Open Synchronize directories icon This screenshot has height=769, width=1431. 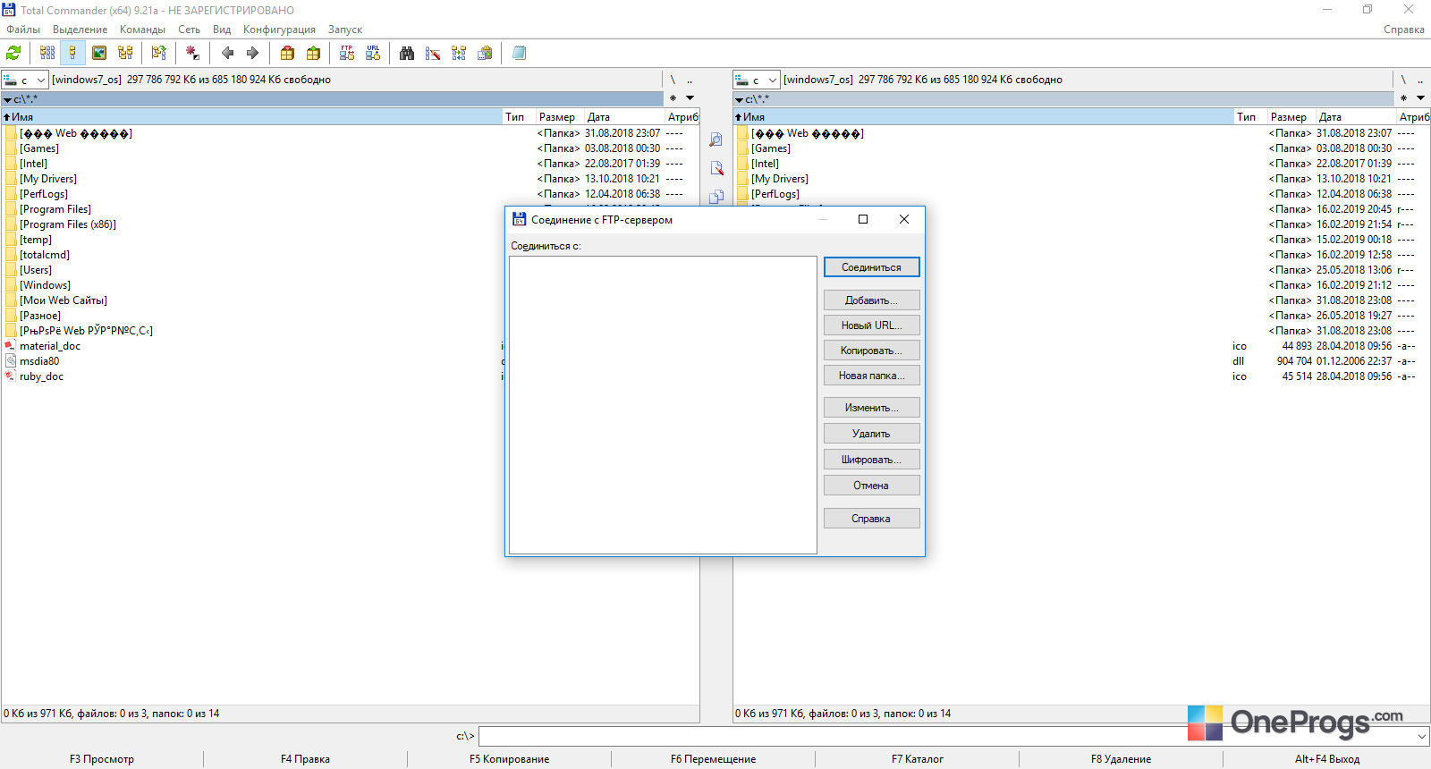click(x=459, y=53)
